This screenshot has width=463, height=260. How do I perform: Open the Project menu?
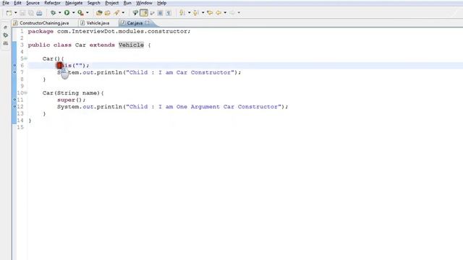(x=111, y=3)
